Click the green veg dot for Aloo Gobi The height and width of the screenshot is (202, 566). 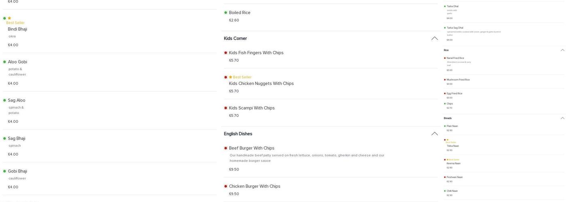(x=4, y=62)
